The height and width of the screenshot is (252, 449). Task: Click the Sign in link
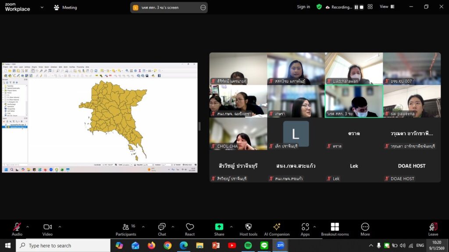tap(303, 7)
